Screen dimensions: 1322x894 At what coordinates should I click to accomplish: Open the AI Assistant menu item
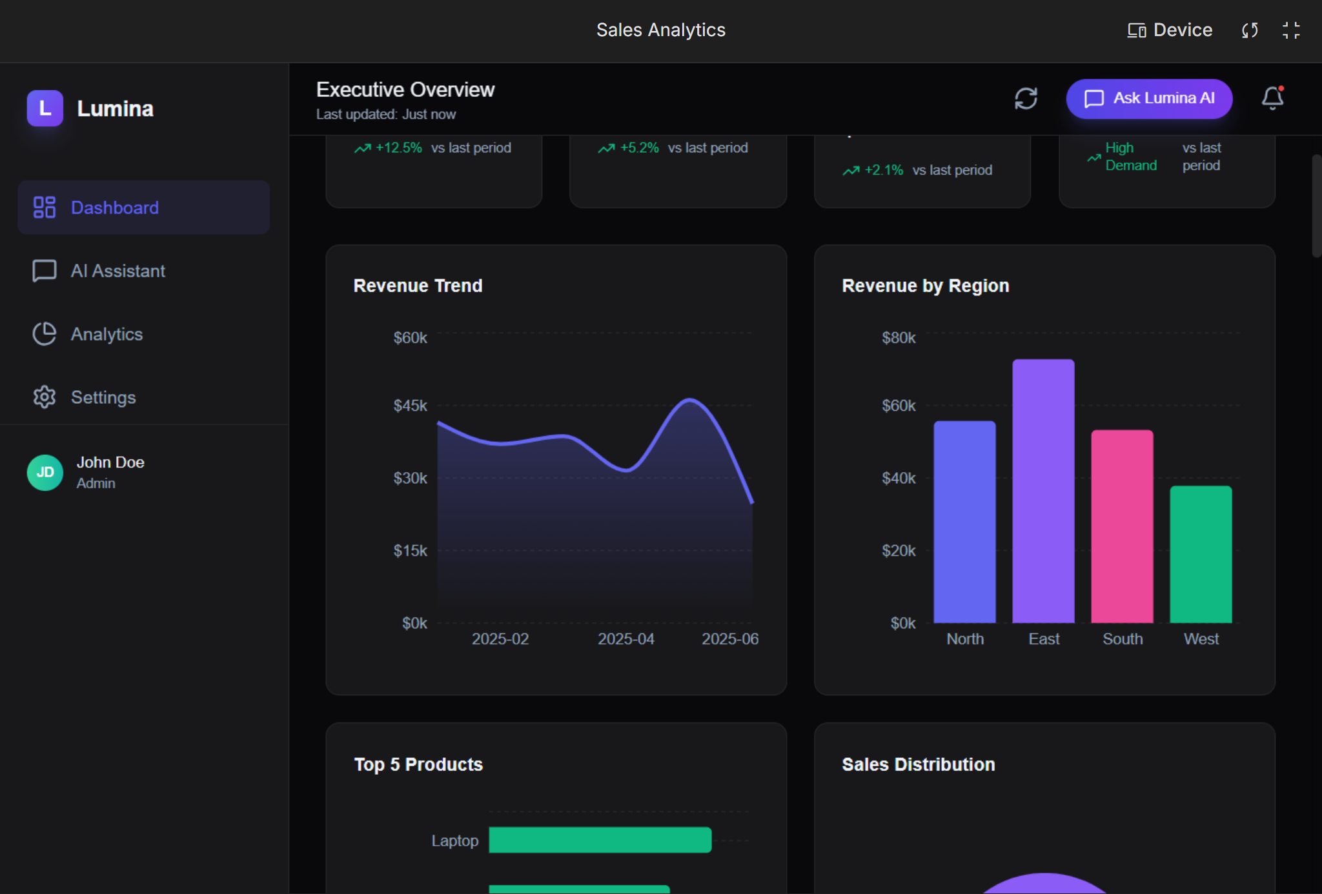point(117,271)
